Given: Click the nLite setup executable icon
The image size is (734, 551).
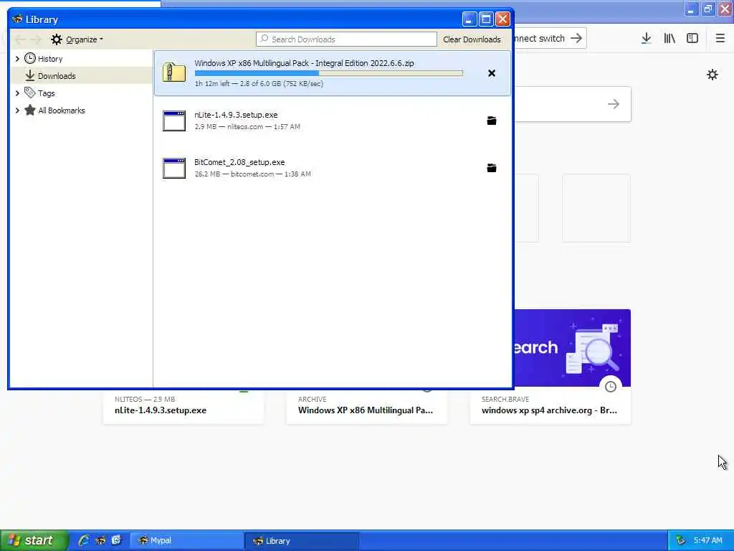Looking at the screenshot, I should pyautogui.click(x=174, y=121).
